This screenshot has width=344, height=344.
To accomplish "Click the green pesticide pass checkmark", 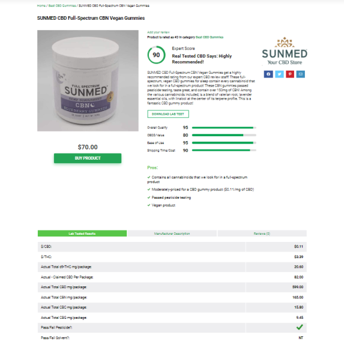I will [x=300, y=327].
